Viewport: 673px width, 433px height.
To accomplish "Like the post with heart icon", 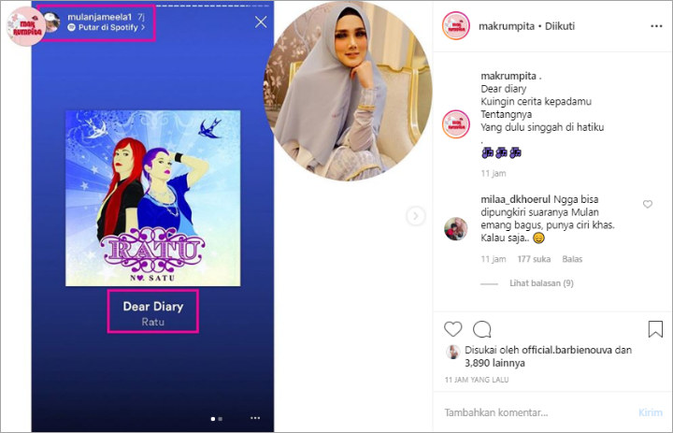I will [452, 329].
